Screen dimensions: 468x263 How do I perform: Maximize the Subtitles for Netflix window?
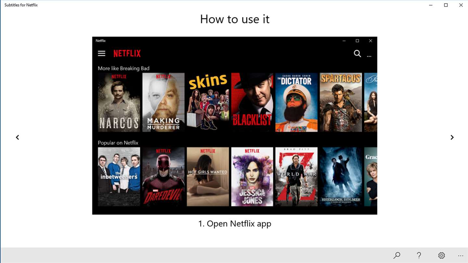coord(446,5)
